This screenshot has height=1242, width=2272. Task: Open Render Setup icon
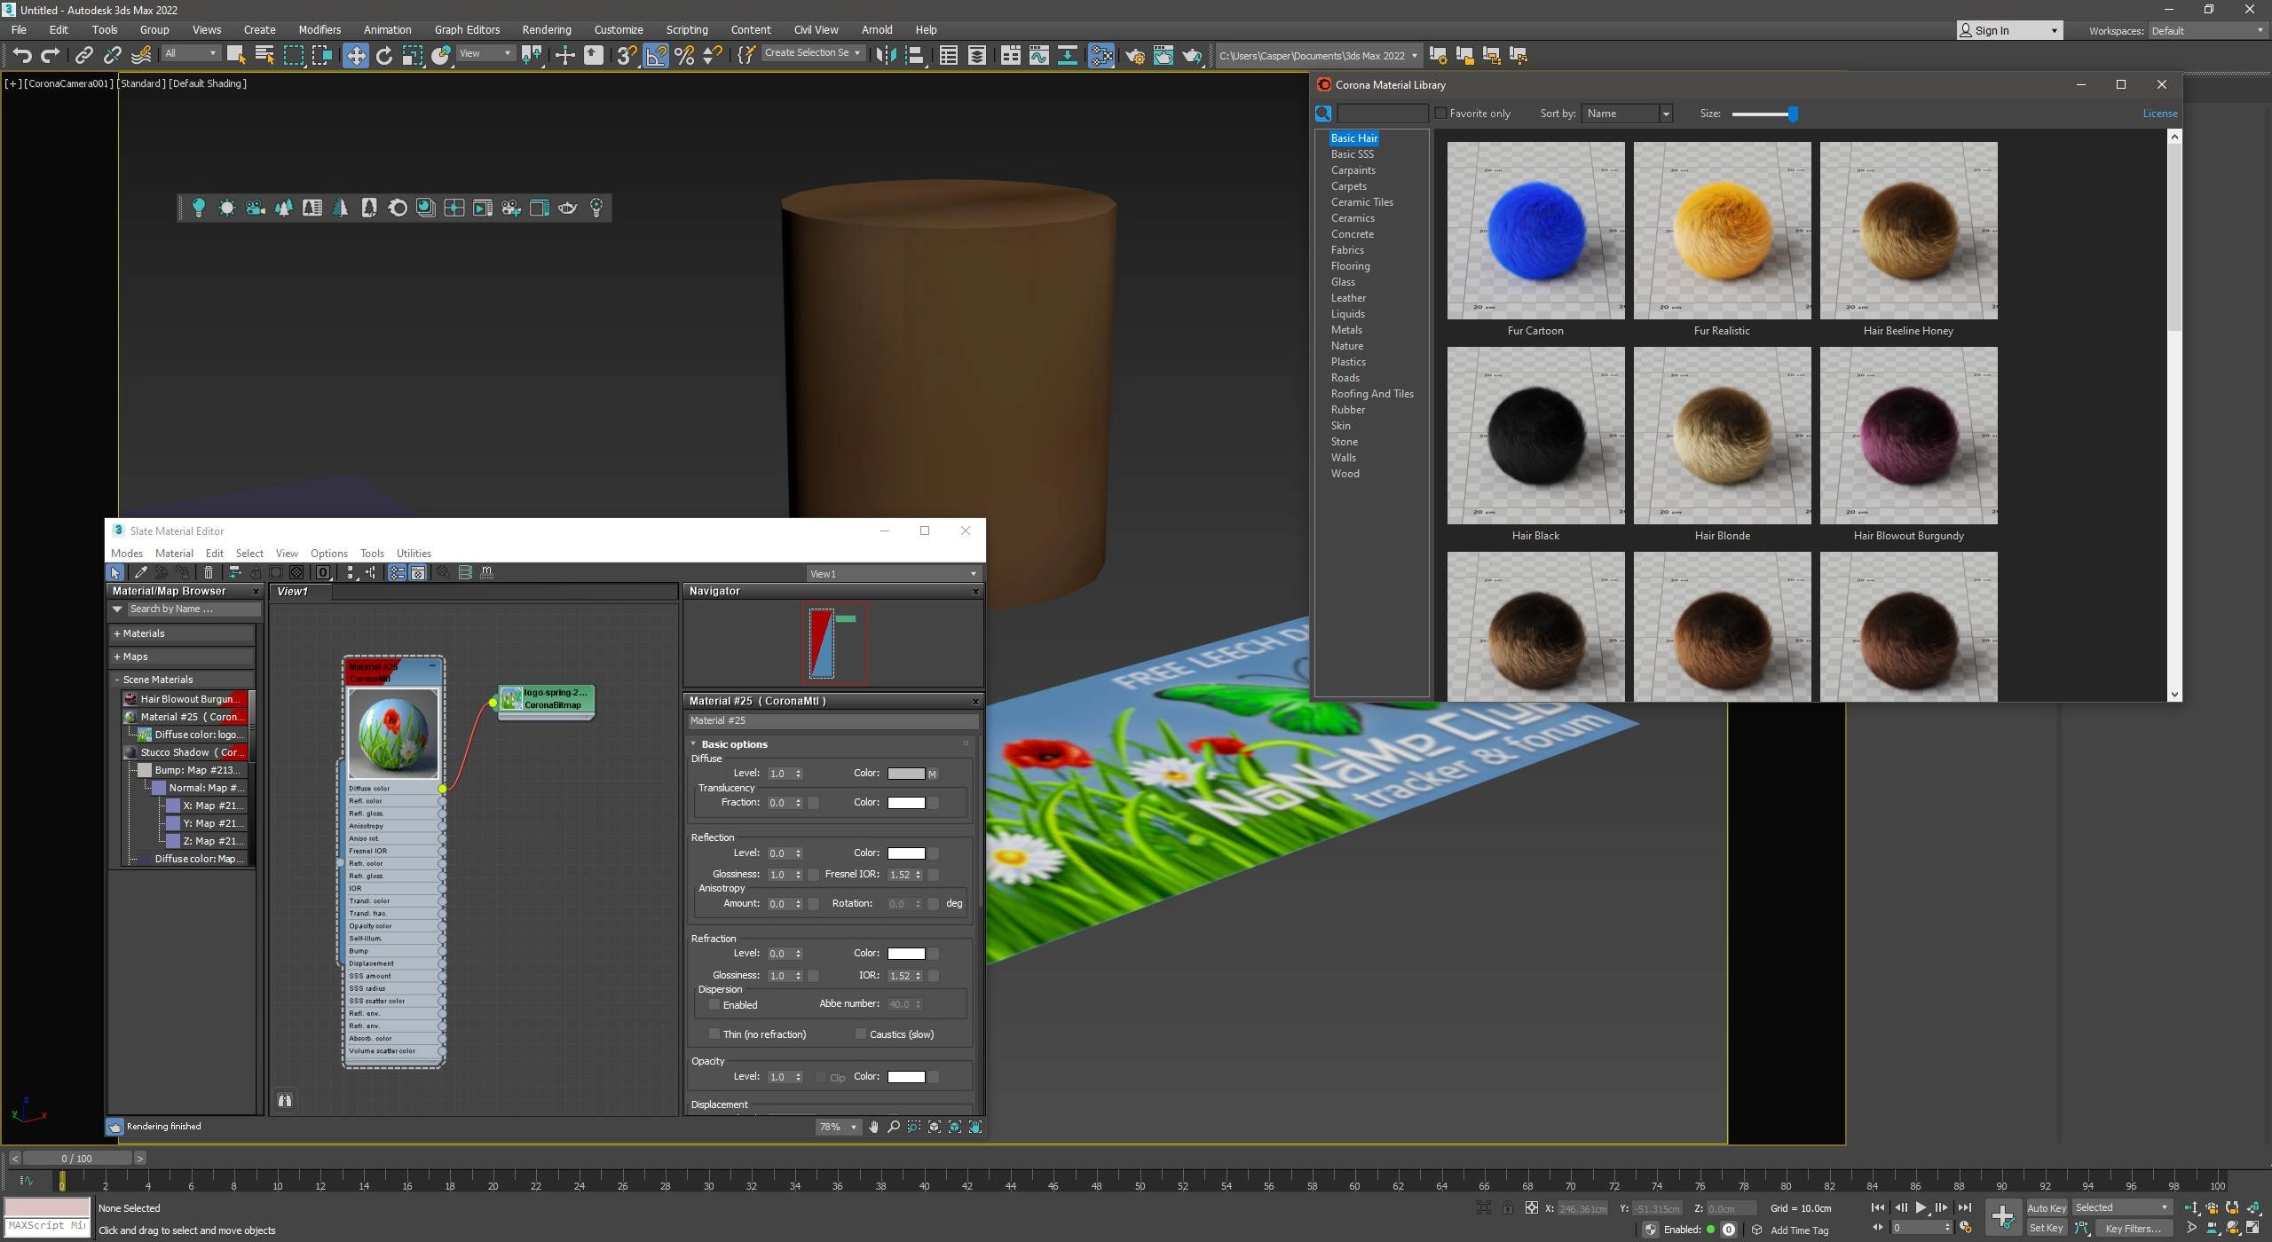tap(1134, 55)
